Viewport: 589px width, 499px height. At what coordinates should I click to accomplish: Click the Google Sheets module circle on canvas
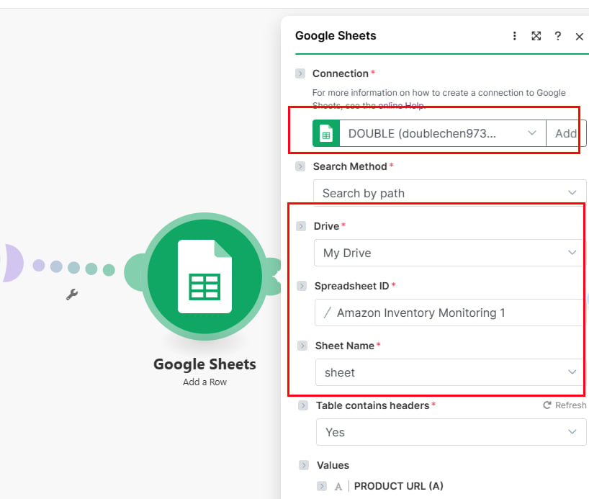[x=204, y=277]
